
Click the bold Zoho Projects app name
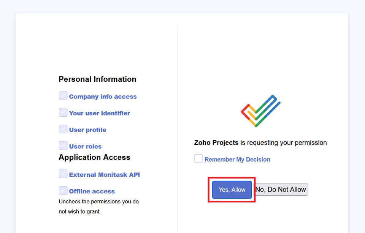(216, 143)
